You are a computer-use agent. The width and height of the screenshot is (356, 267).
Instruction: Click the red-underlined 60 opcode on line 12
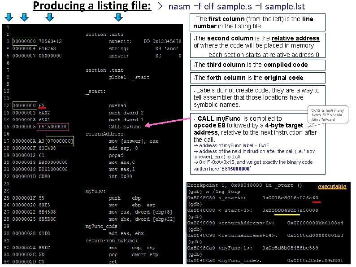tap(42, 105)
